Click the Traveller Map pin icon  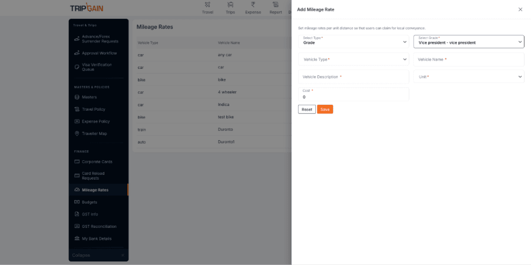tap(77, 134)
